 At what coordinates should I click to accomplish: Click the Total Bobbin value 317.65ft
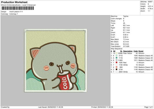126,46
